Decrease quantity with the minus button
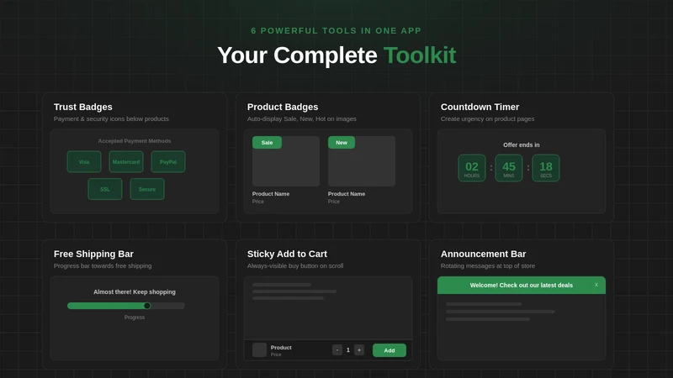Image resolution: width=673 pixels, height=378 pixels. click(x=337, y=350)
